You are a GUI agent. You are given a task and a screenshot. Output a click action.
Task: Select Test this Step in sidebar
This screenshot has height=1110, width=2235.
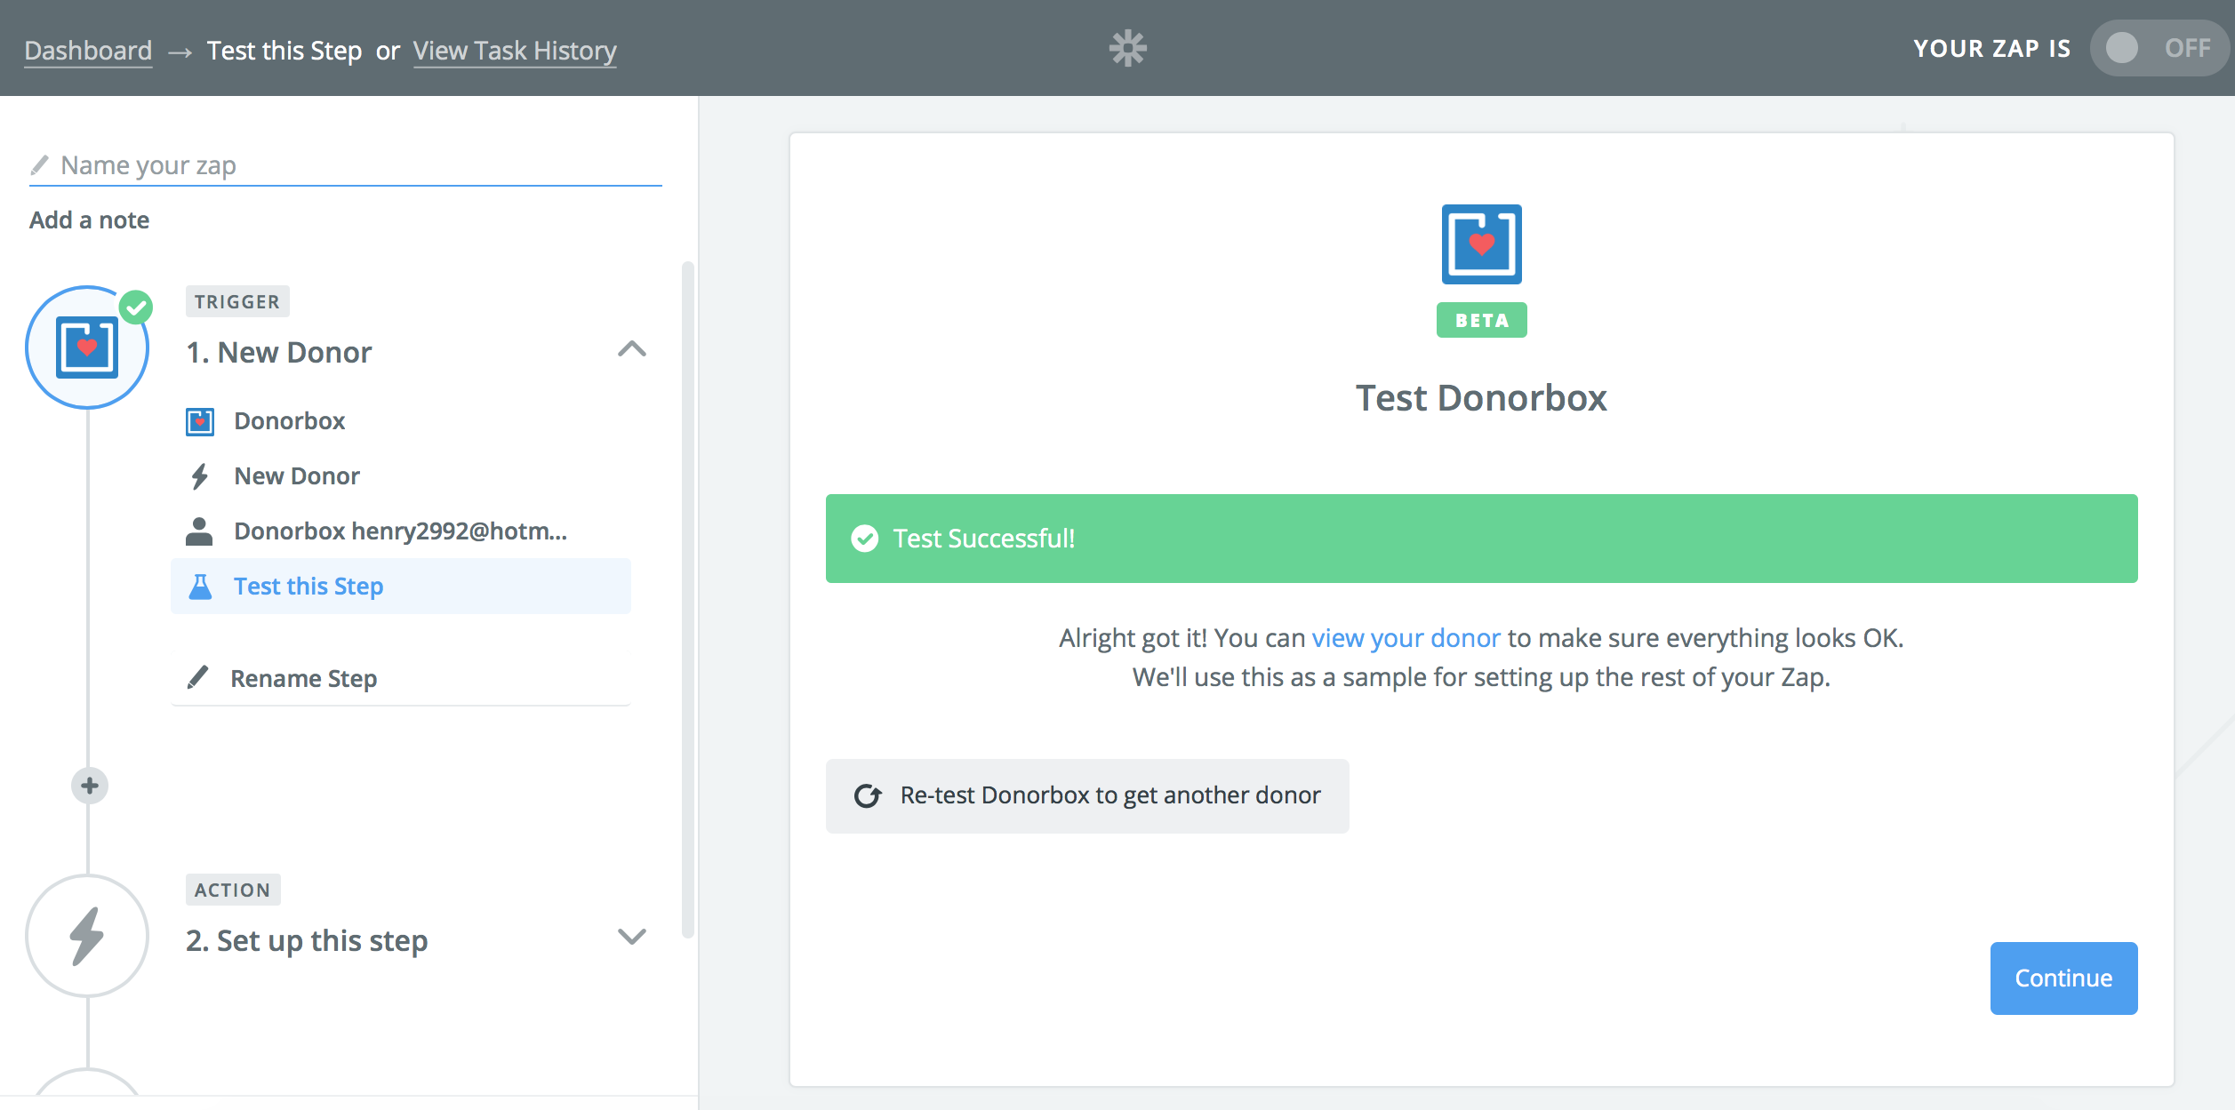(308, 587)
